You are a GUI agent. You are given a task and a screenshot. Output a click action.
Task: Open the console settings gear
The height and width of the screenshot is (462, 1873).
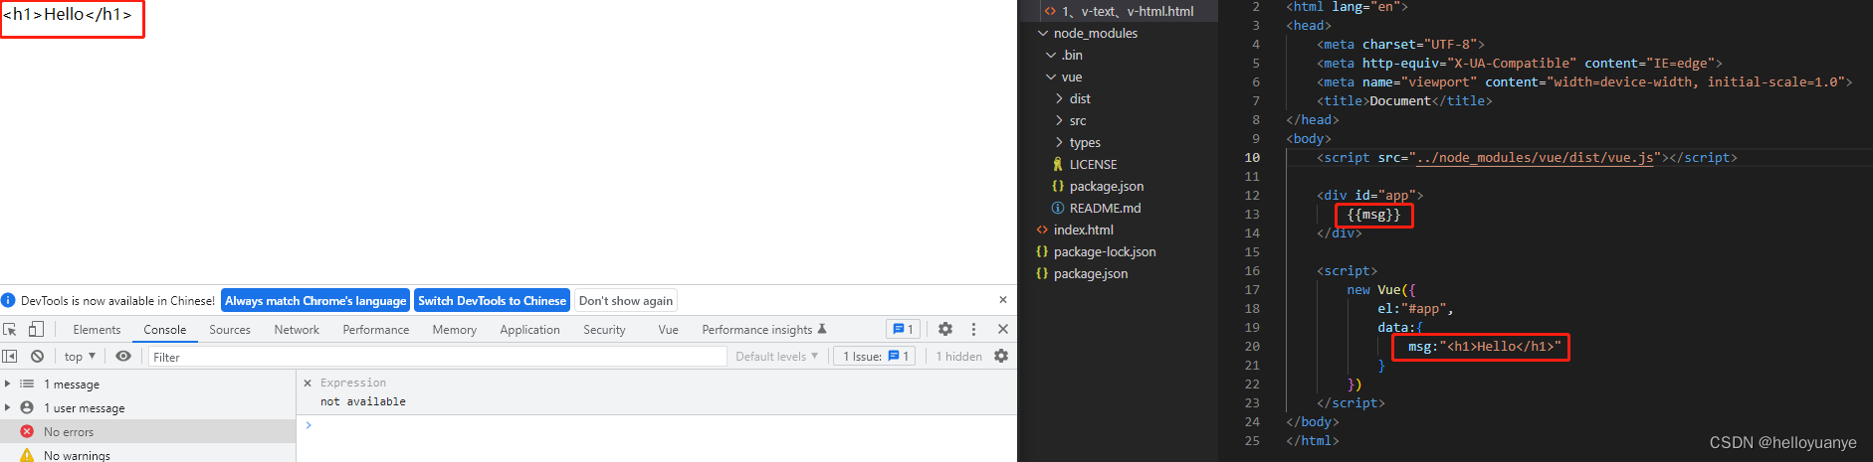click(x=1001, y=356)
